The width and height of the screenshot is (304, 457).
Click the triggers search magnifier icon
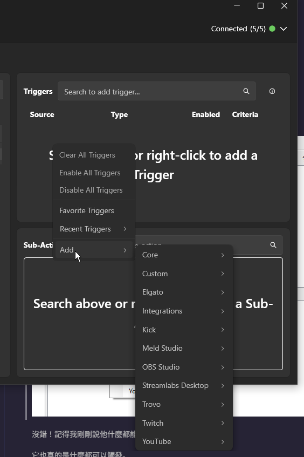(246, 91)
